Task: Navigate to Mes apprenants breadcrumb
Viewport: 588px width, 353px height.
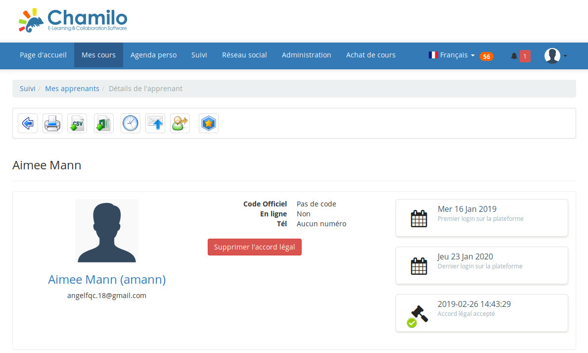Action: click(x=72, y=88)
